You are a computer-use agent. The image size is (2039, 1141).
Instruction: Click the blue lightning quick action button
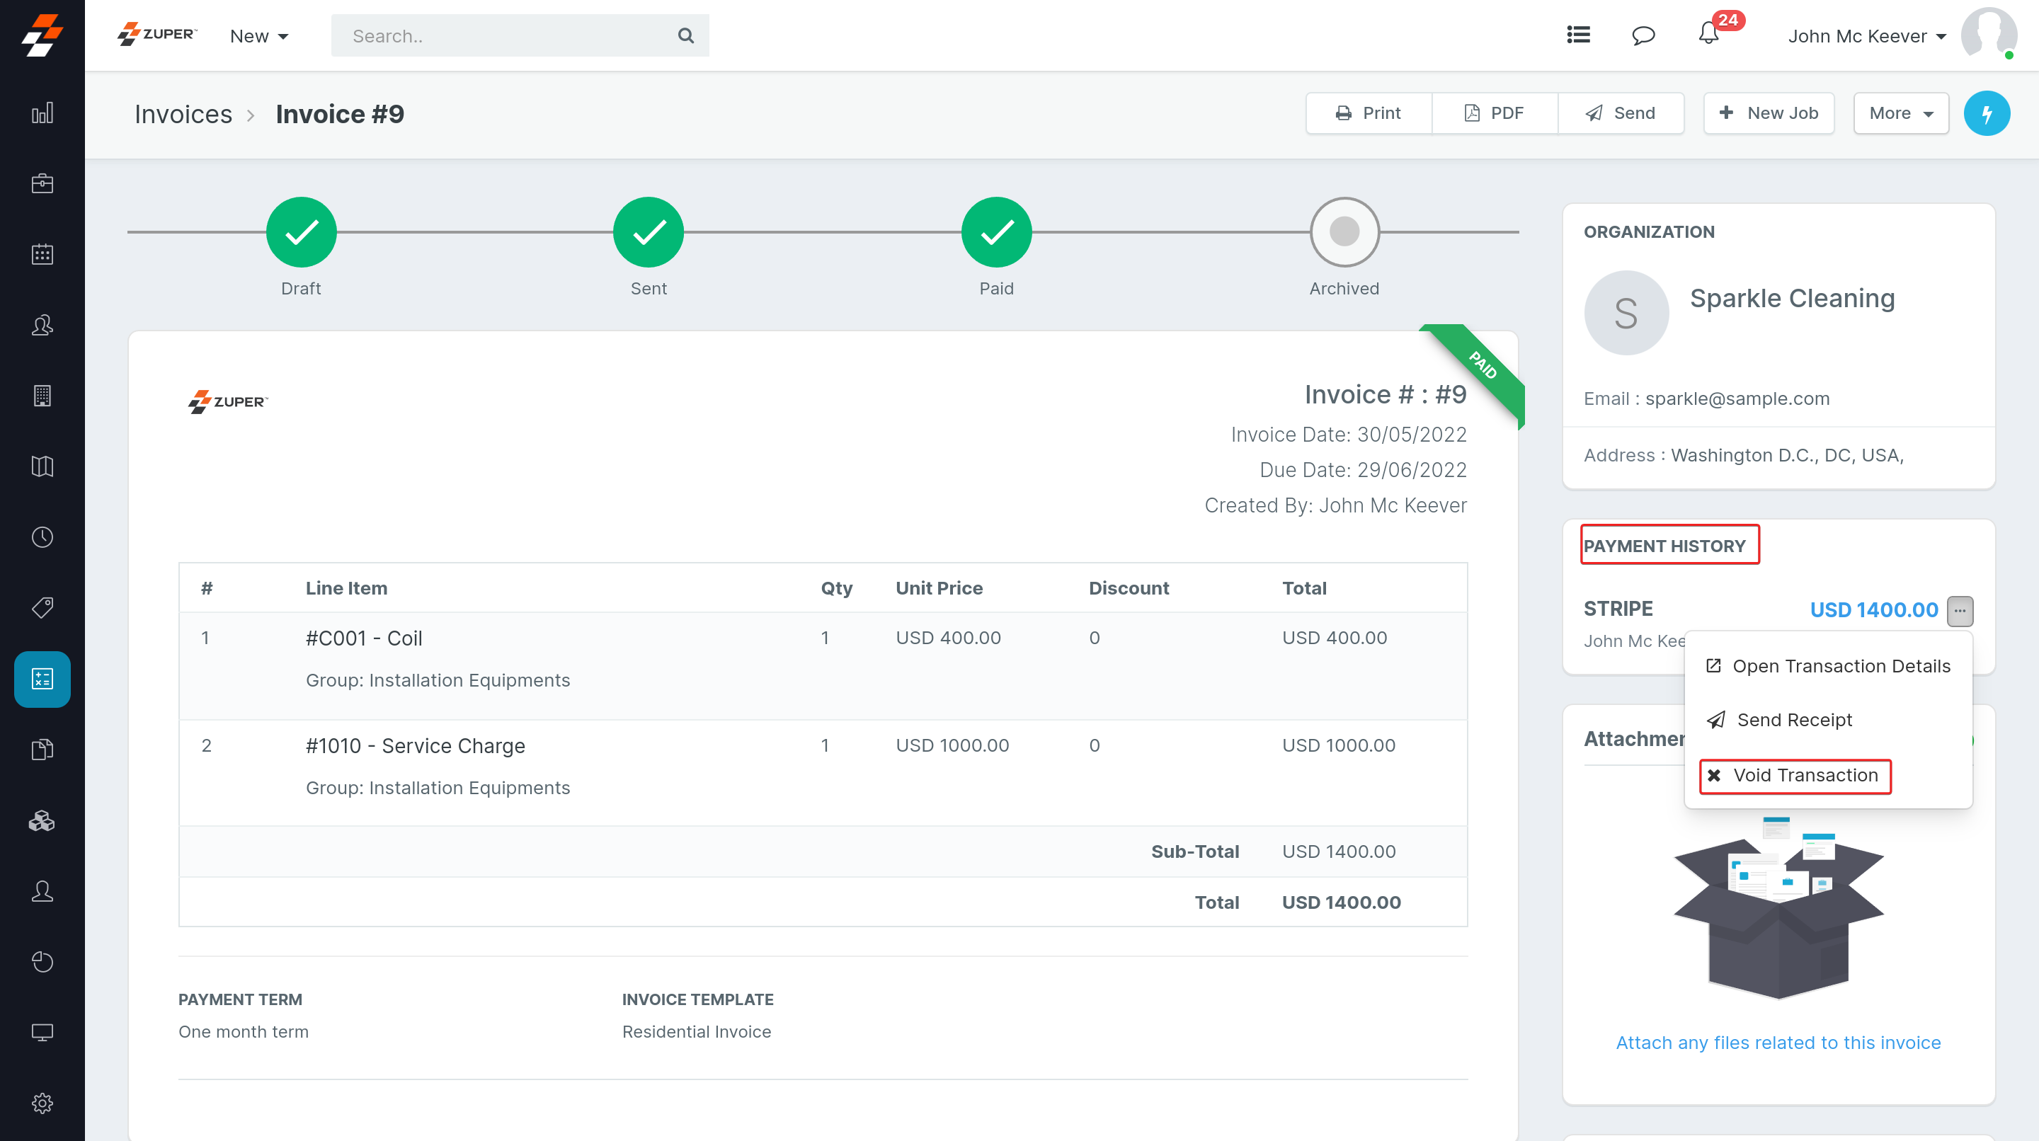[x=1986, y=113]
